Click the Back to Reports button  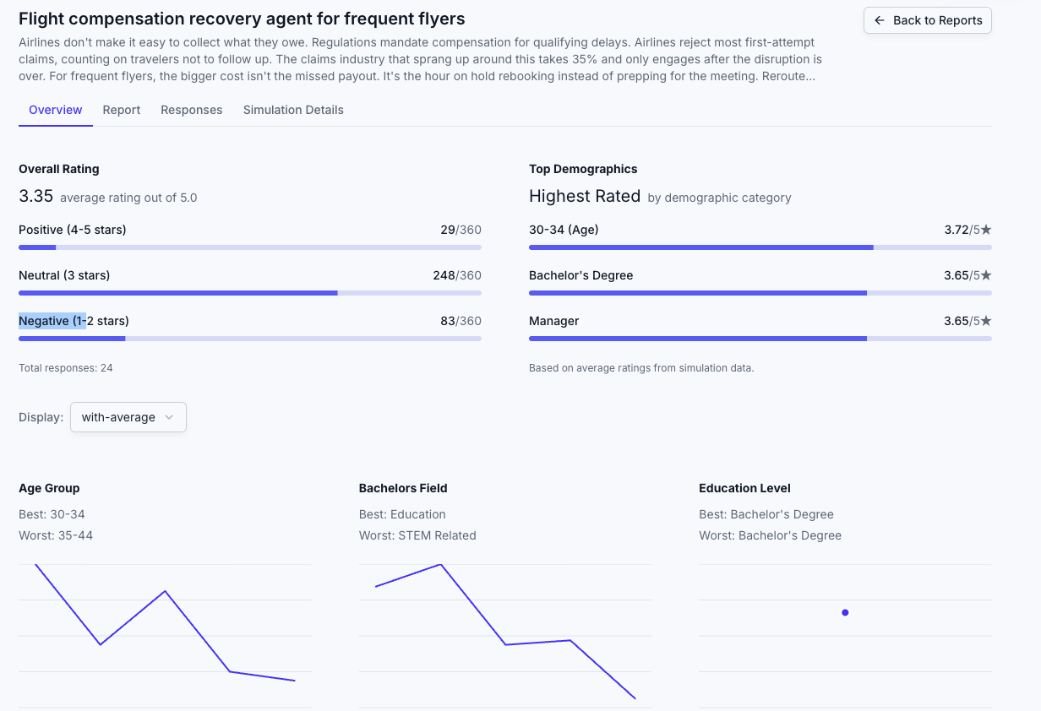[x=927, y=20]
